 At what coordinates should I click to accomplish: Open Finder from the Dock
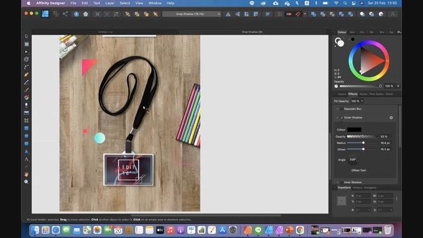pyautogui.click(x=35, y=230)
